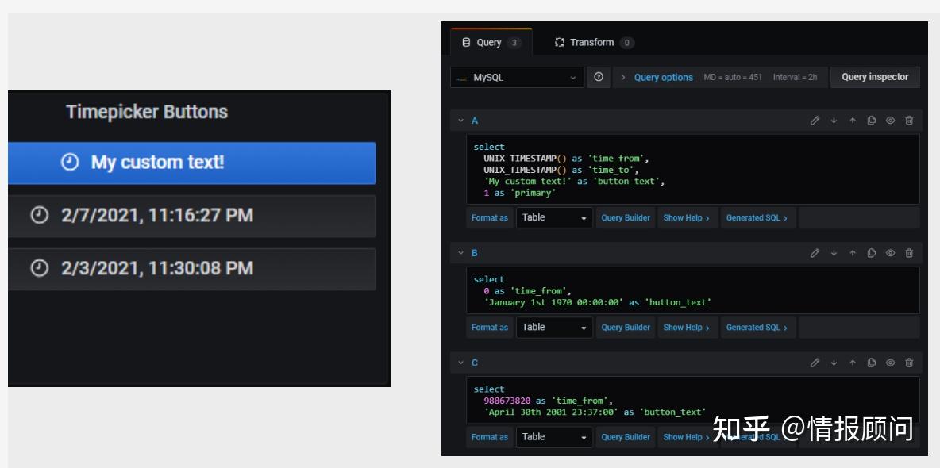Image resolution: width=940 pixels, height=468 pixels.
Task: Edit query C using the pencil icon
Action: pos(814,363)
